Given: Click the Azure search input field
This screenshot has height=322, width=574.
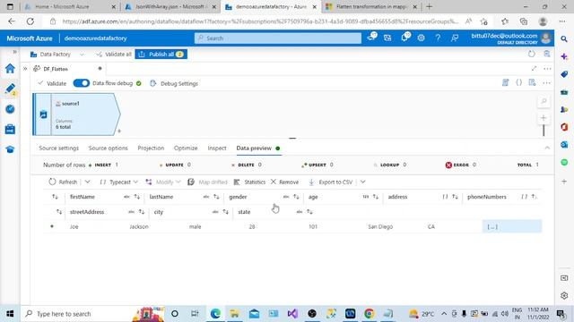Looking at the screenshot, I should 278,38.
